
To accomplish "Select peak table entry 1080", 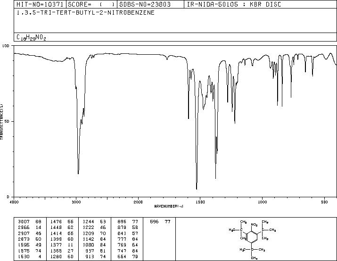I will pos(88,245).
